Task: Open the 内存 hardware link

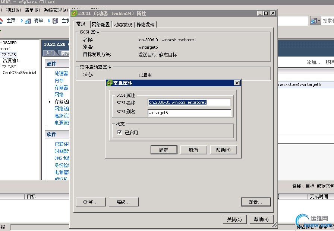Action: point(59,81)
